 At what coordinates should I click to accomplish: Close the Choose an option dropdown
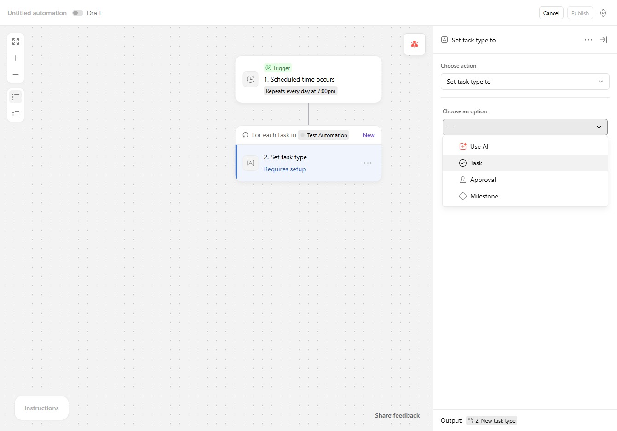(x=525, y=127)
